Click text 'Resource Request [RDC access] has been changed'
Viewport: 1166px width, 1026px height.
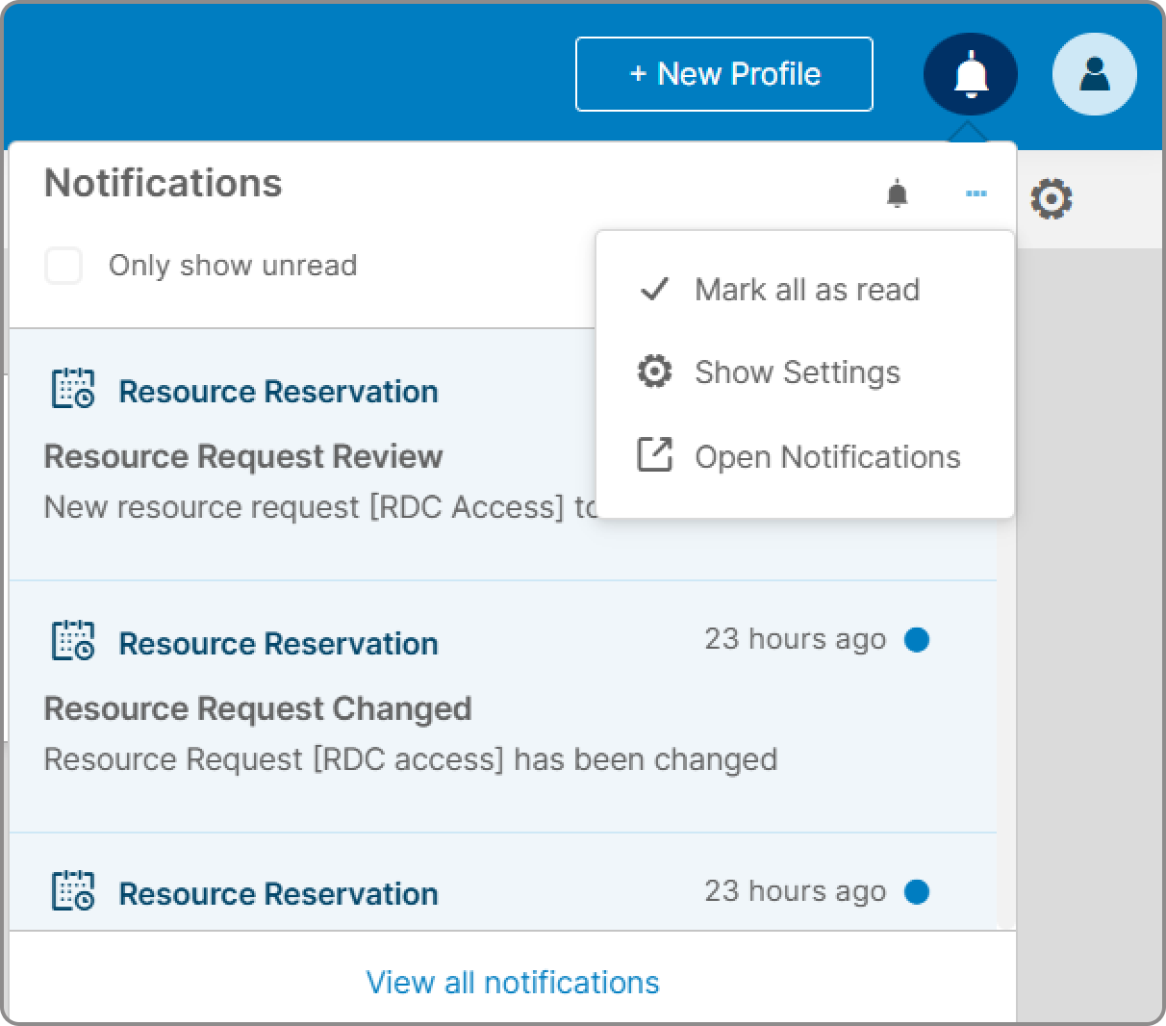click(x=411, y=759)
